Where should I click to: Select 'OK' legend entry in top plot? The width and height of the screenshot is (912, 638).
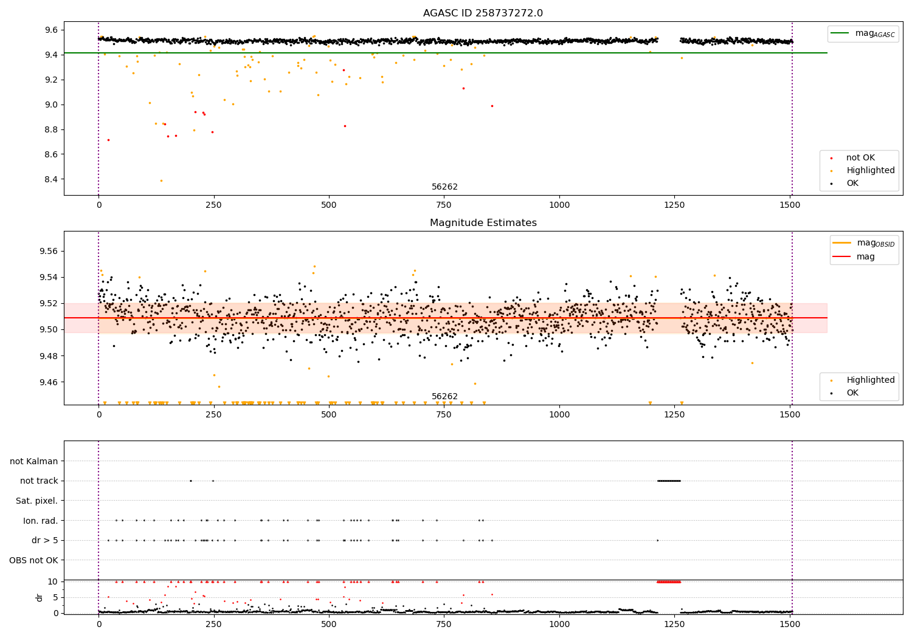(x=852, y=184)
